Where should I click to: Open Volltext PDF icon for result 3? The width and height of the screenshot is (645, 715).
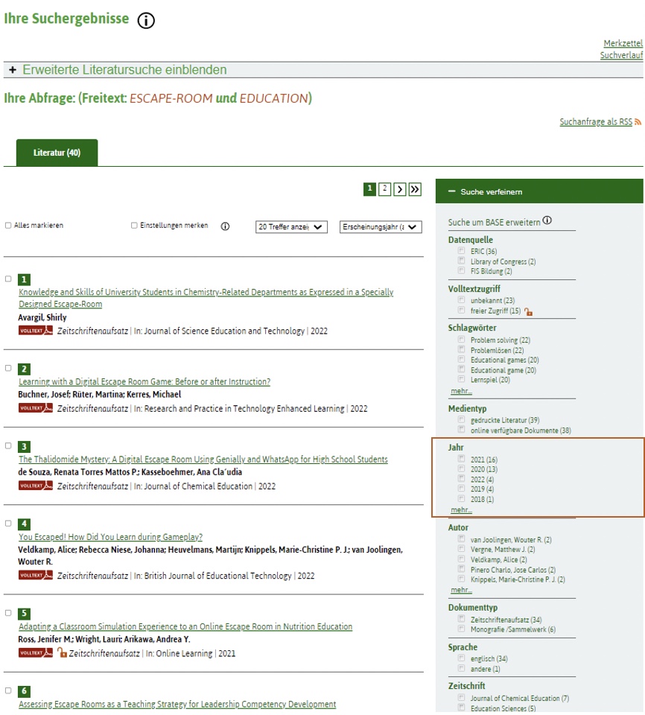36,486
